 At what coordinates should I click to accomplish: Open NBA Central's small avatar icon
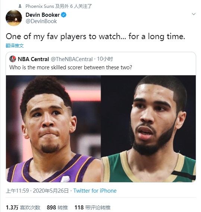tap(13, 59)
